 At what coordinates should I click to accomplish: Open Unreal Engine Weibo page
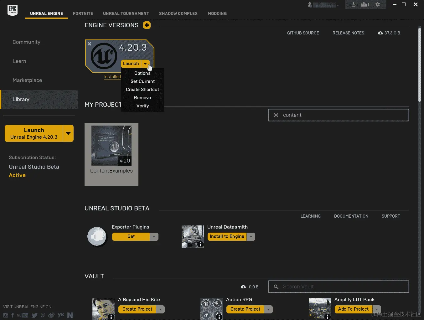pyautogui.click(x=51, y=315)
